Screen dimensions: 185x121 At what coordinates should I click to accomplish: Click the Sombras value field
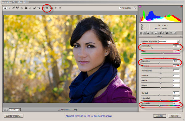176,75
